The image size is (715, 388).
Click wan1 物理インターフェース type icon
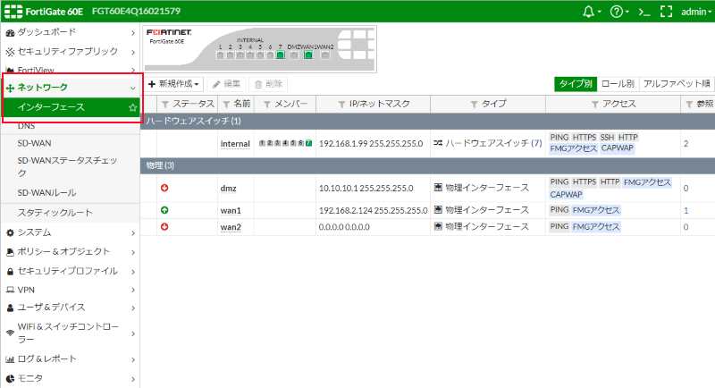click(x=438, y=210)
